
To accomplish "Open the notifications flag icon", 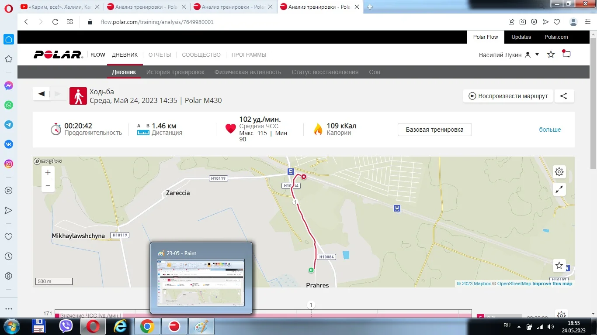I will [566, 54].
